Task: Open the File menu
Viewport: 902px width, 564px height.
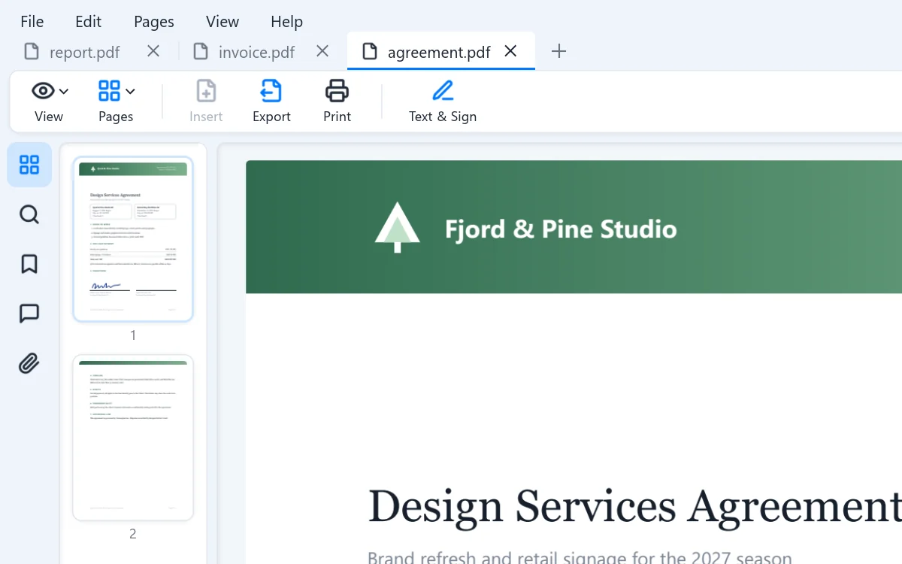Action: tap(32, 22)
